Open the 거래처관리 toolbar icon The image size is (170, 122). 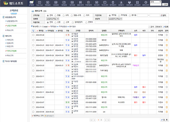[x=89, y=3]
